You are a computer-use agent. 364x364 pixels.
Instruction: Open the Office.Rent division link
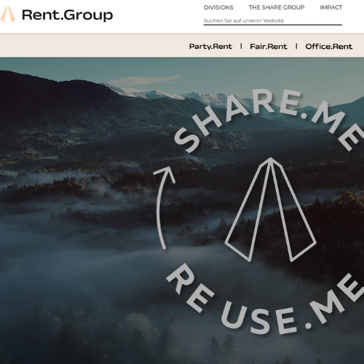coord(329,47)
